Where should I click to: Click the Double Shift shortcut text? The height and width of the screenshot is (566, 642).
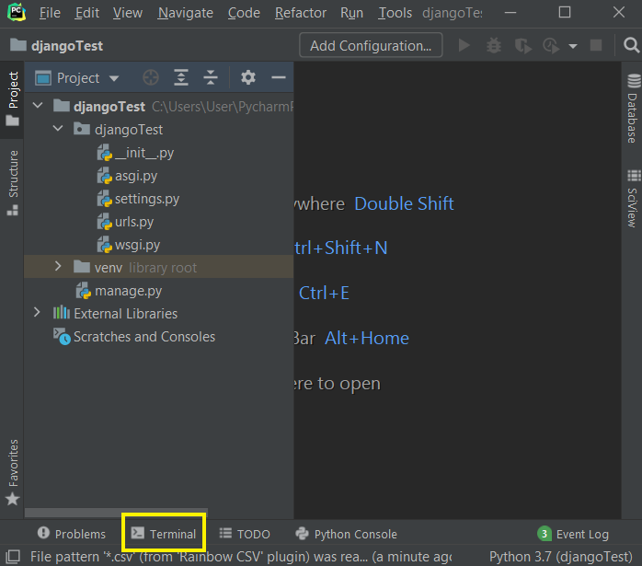(404, 203)
